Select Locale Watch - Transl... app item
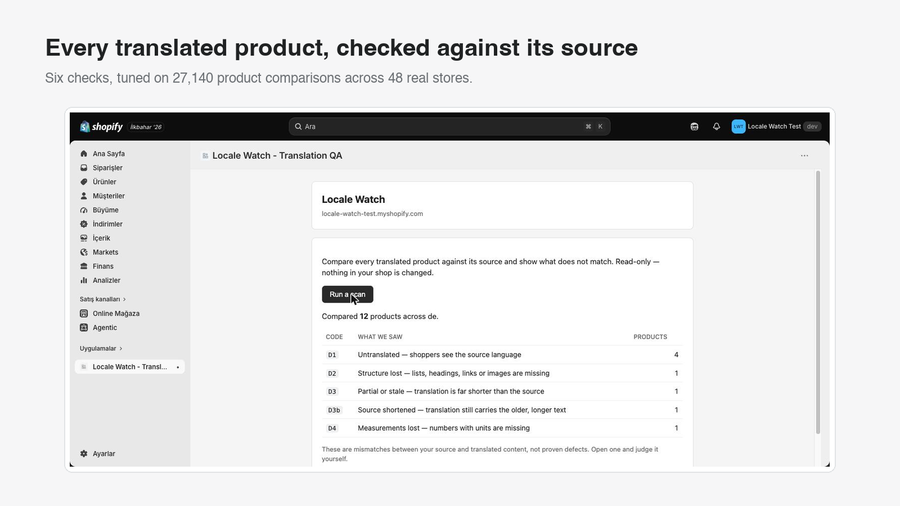 tap(130, 367)
